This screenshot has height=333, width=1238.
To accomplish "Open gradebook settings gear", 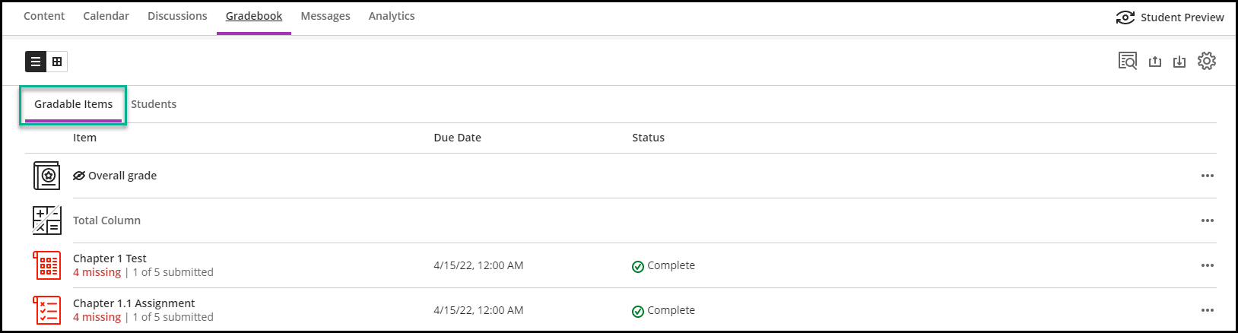I will [1207, 61].
